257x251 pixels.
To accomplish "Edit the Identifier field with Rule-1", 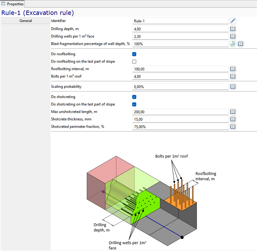I will [180, 21].
